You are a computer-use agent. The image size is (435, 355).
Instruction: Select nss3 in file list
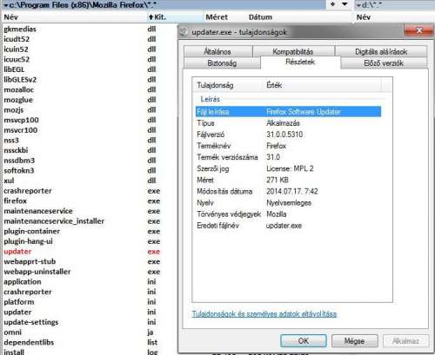coord(11,141)
